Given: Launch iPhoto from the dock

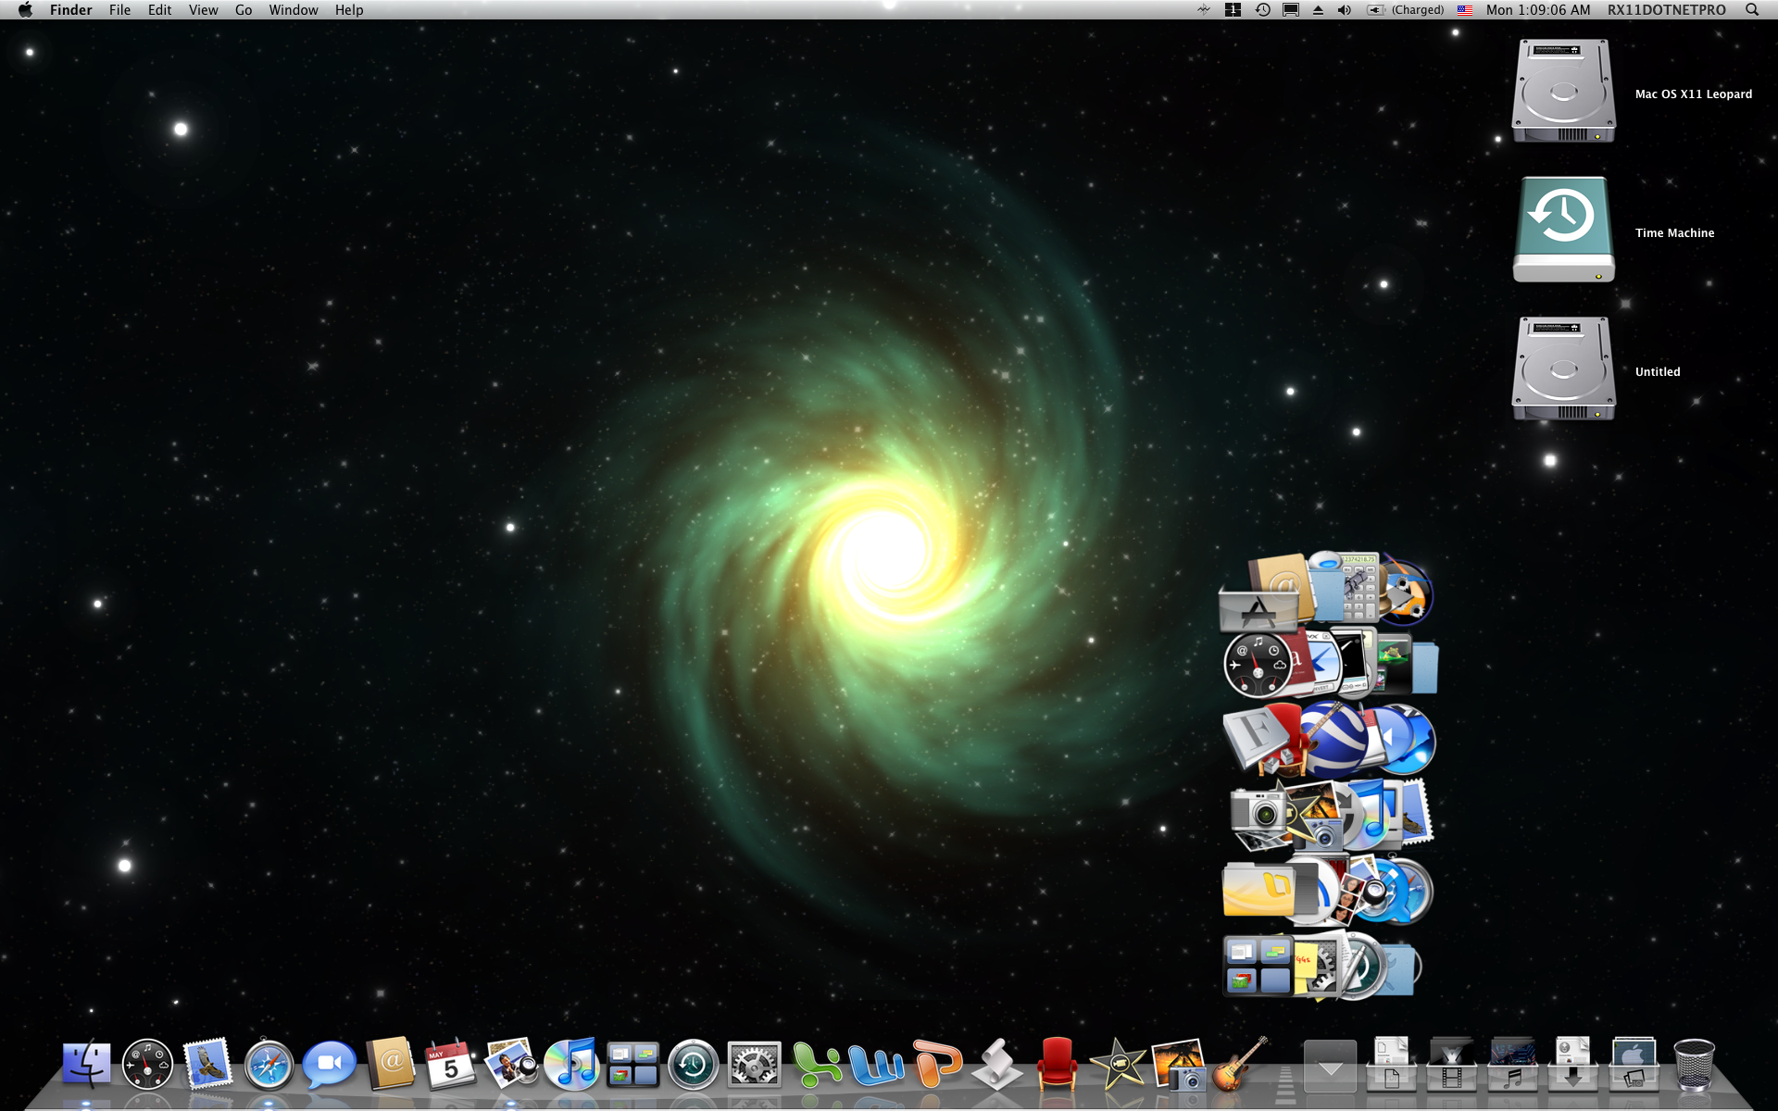Looking at the screenshot, I should click(x=1179, y=1064).
